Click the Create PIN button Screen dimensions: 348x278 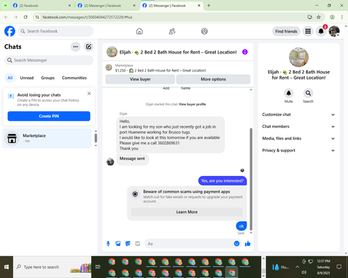49,116
